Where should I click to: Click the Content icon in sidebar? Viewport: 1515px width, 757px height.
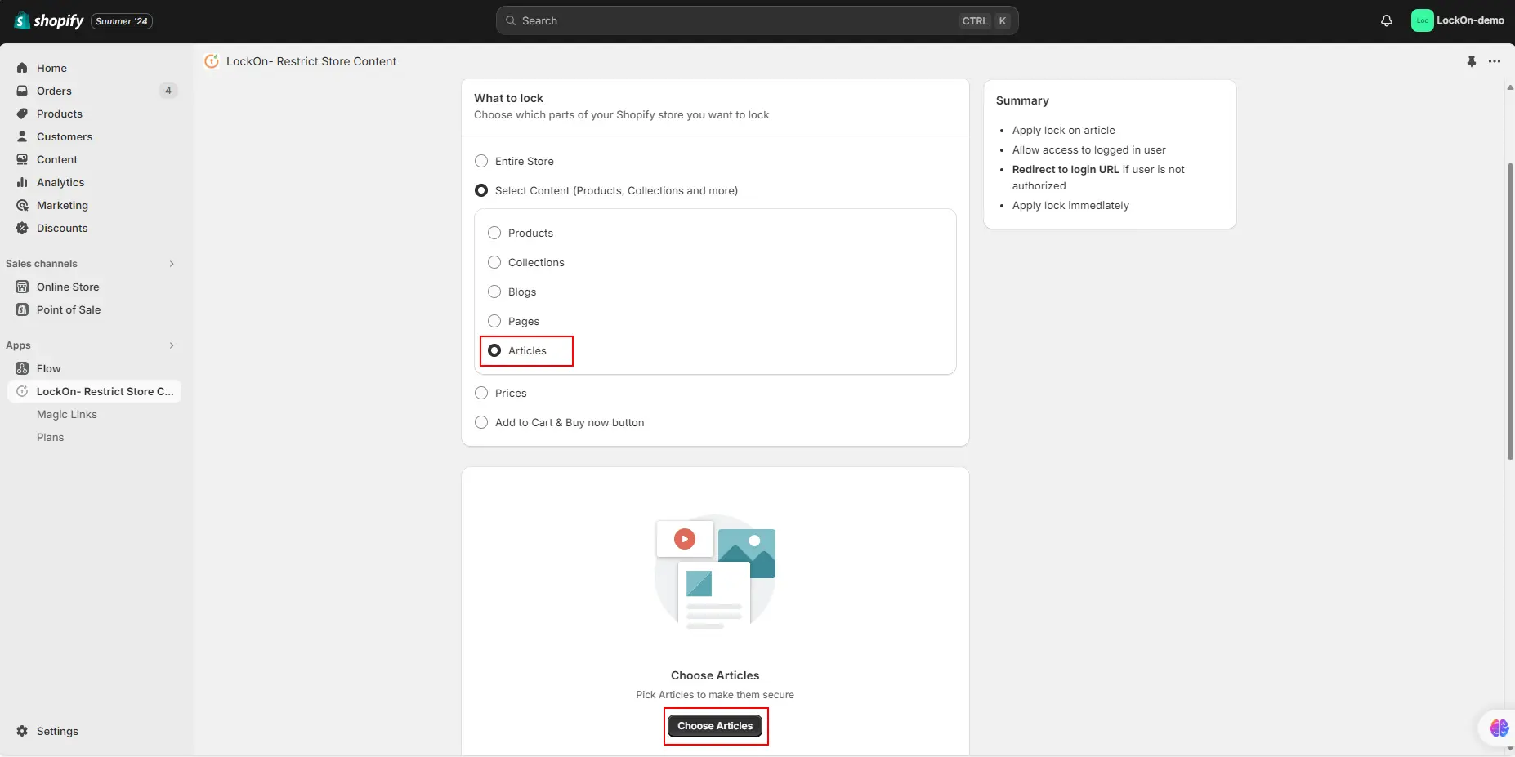point(22,159)
